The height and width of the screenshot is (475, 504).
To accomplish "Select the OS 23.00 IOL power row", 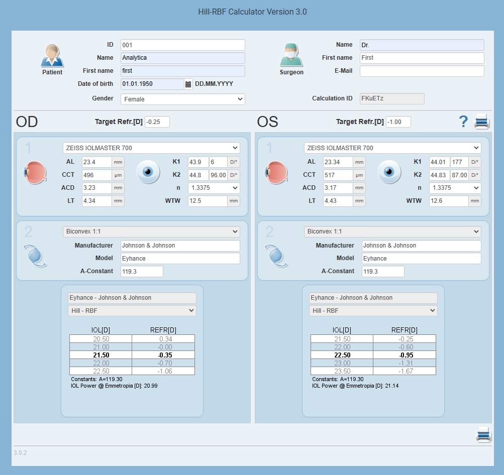I will coord(373,363).
